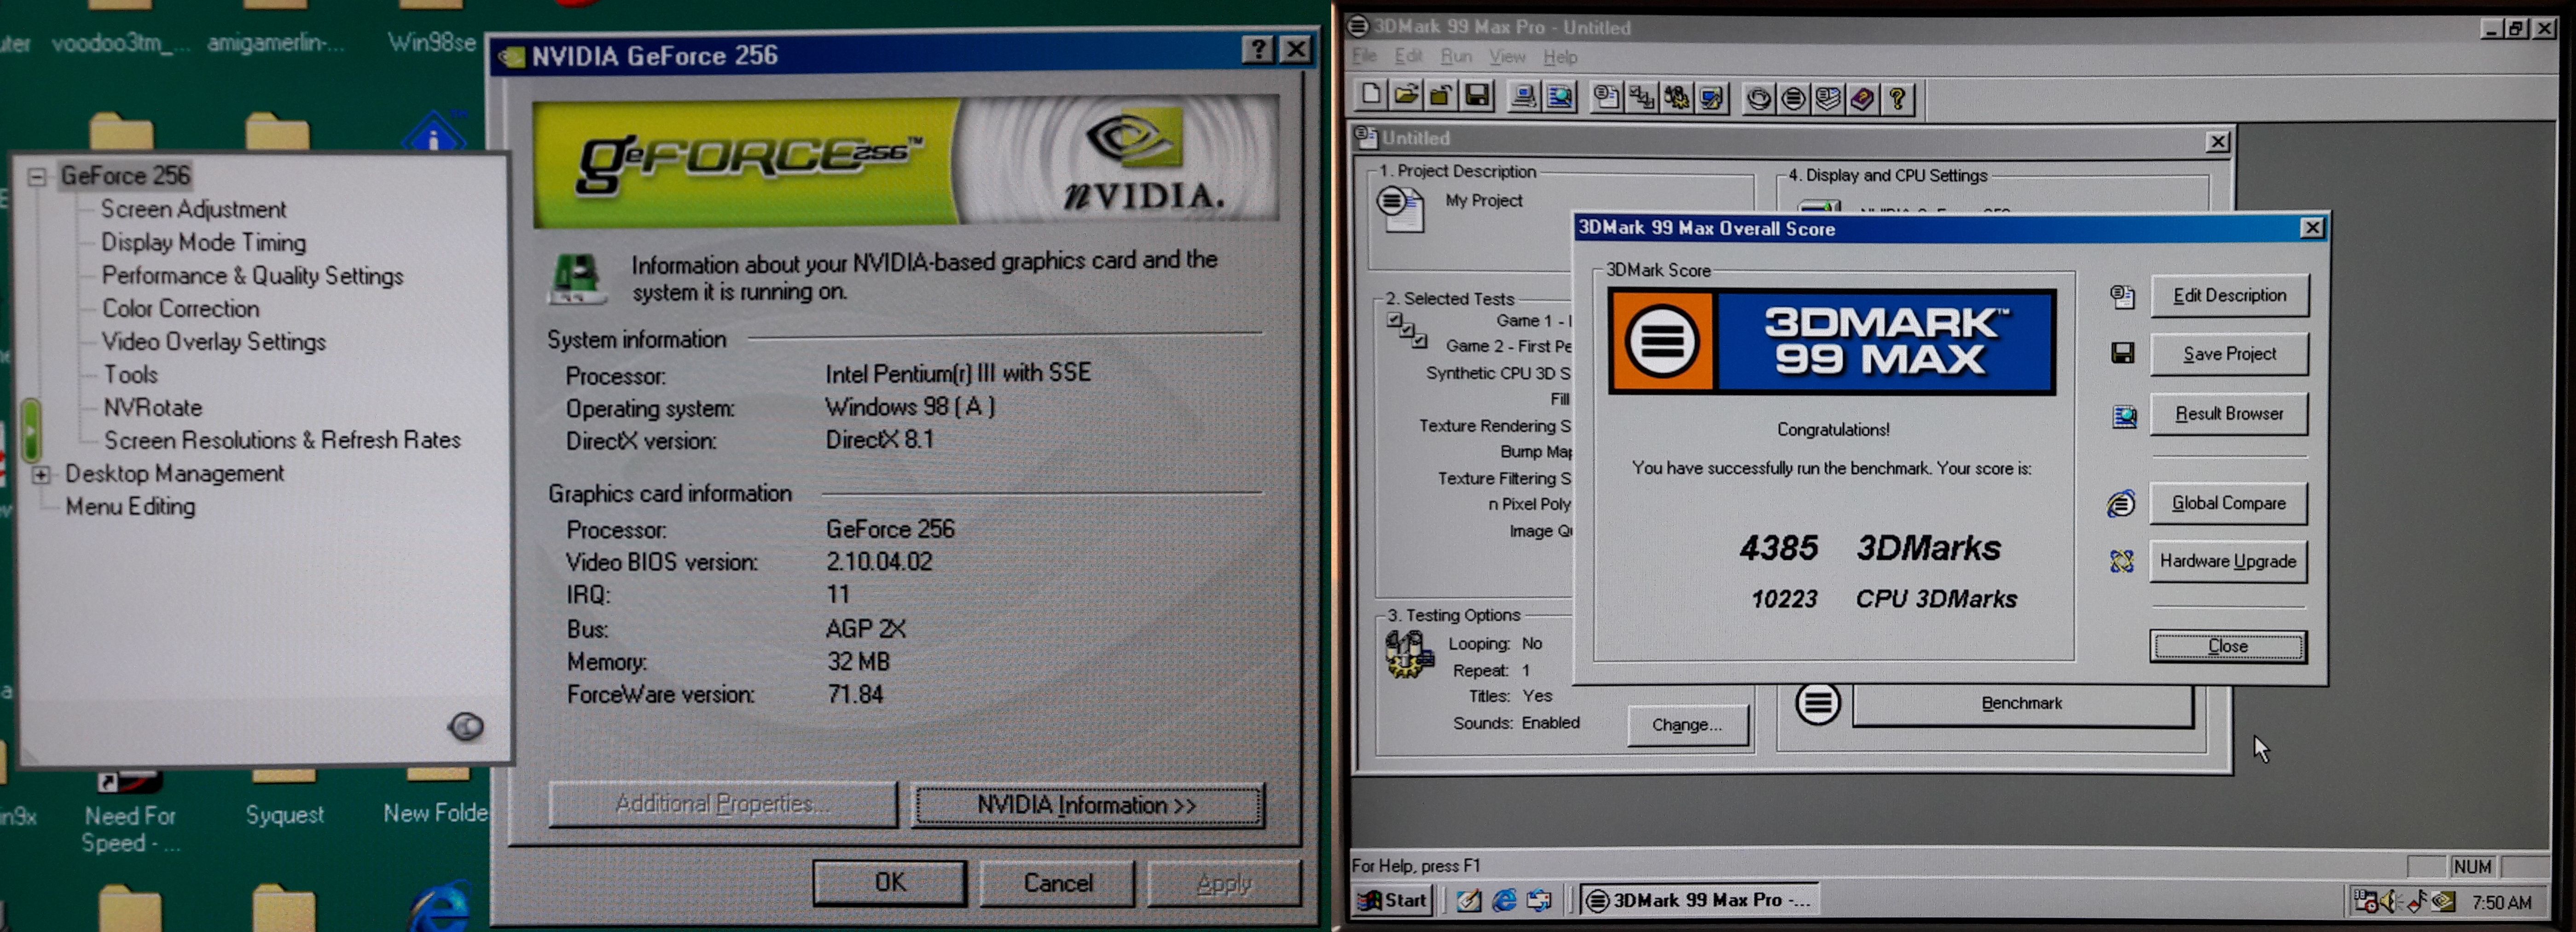Click the system info computer icon in 3DMark toolbar
Viewport: 2576px width, 932px height.
tap(1524, 97)
